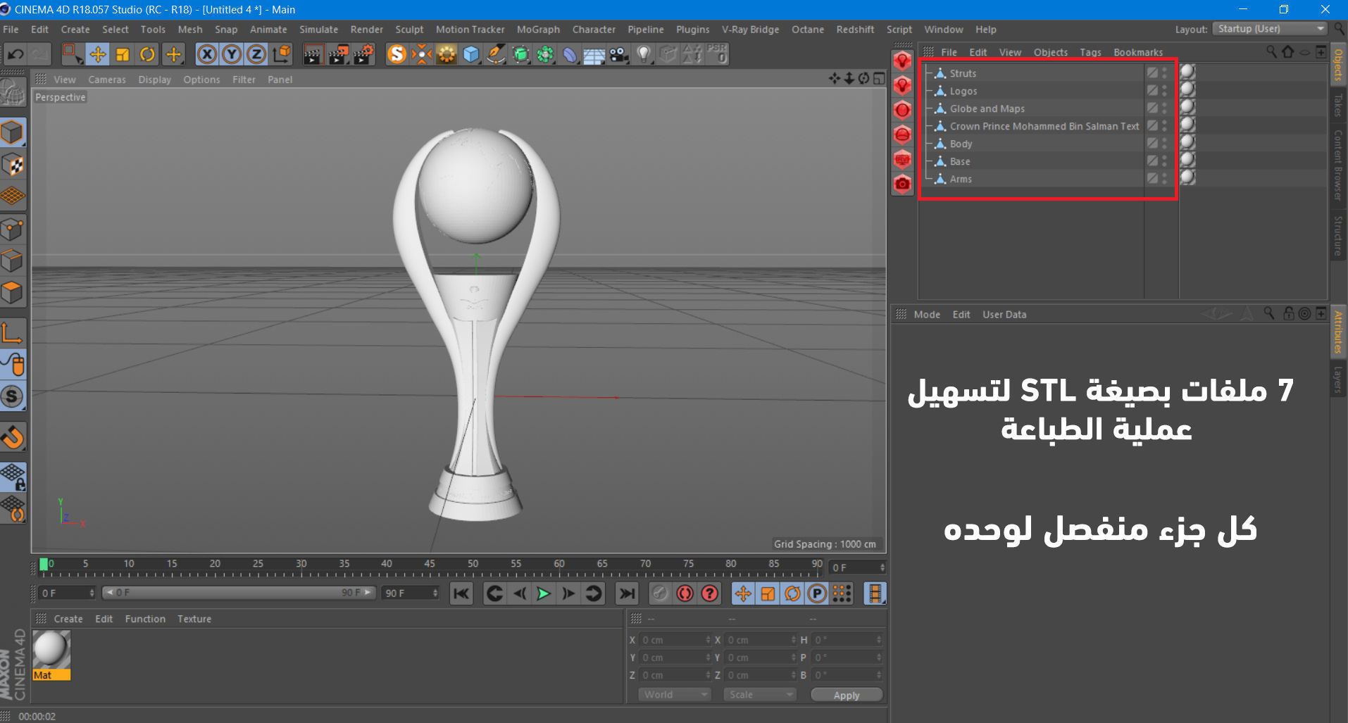Open the Scale mode dropdown
The image size is (1348, 723).
[x=760, y=695]
